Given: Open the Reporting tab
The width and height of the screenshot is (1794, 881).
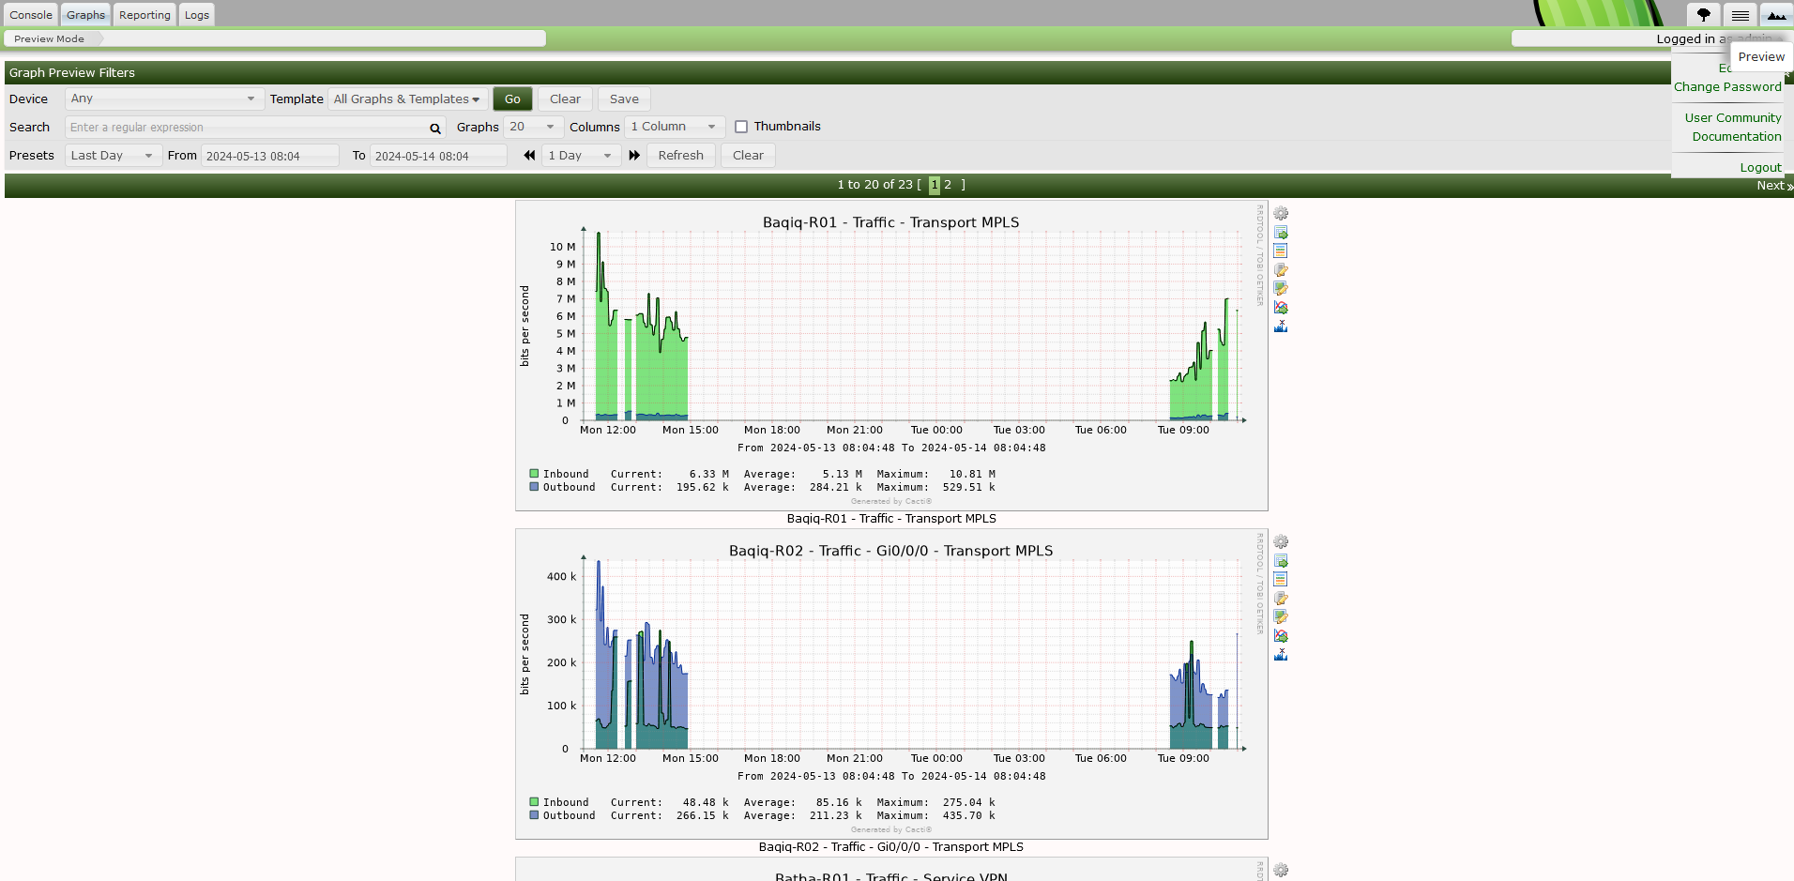Looking at the screenshot, I should coord(144,15).
